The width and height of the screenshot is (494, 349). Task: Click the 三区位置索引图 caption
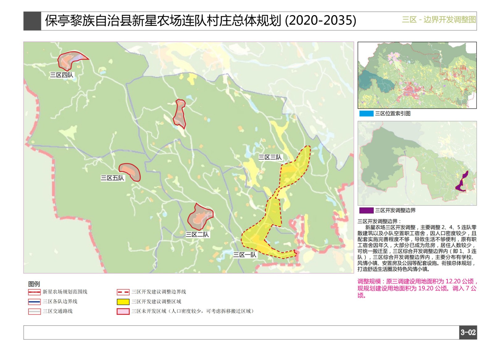pos(393,114)
